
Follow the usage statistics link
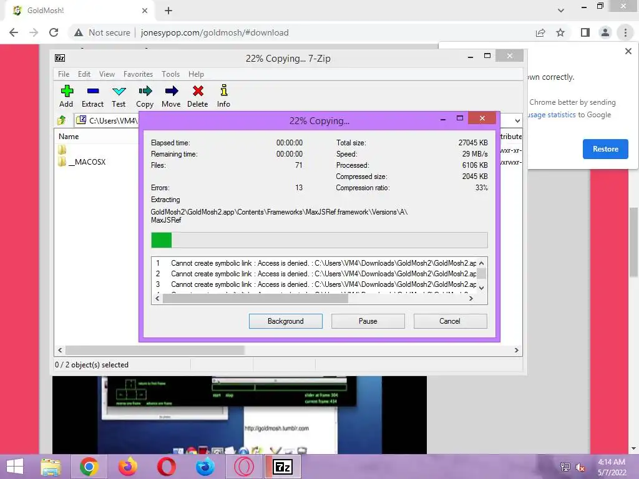pyautogui.click(x=552, y=115)
